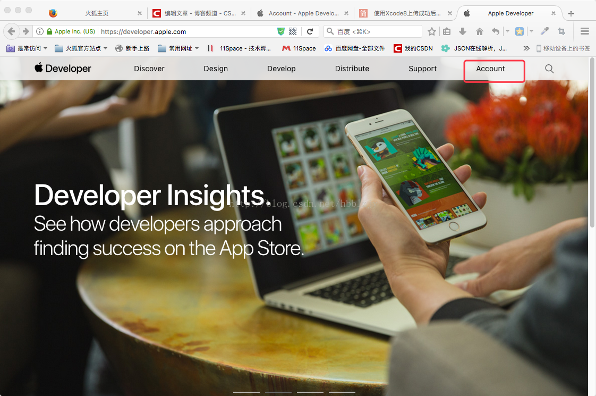Show site information for Apple Inc.
The image size is (596, 396).
(39, 31)
